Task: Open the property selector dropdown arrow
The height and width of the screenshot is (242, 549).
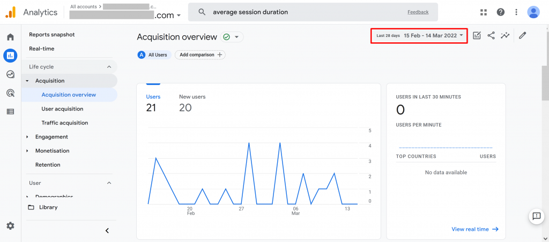Action: (179, 15)
